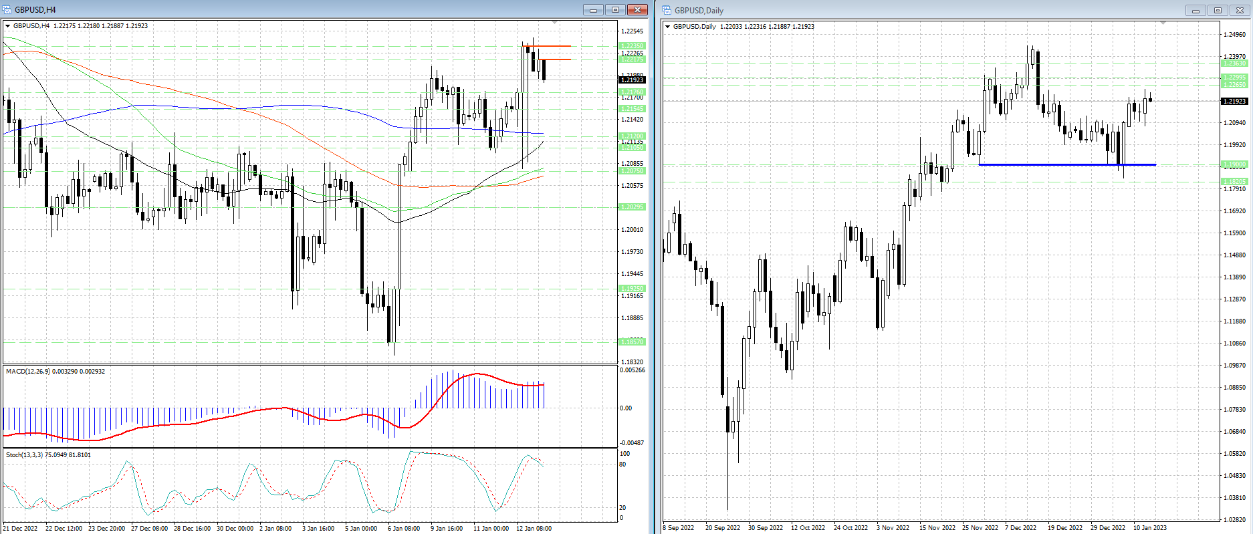Minimize the GBPUSD,H4 chart window
The height and width of the screenshot is (534, 1253).
[592, 9]
